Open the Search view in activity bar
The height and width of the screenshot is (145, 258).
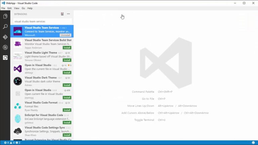click(5, 27)
